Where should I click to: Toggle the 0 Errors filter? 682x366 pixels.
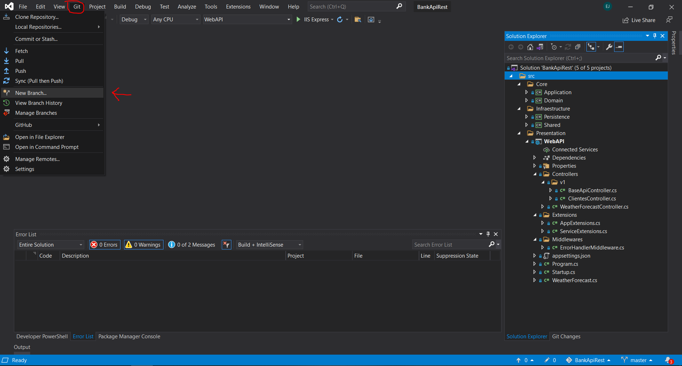[104, 245]
